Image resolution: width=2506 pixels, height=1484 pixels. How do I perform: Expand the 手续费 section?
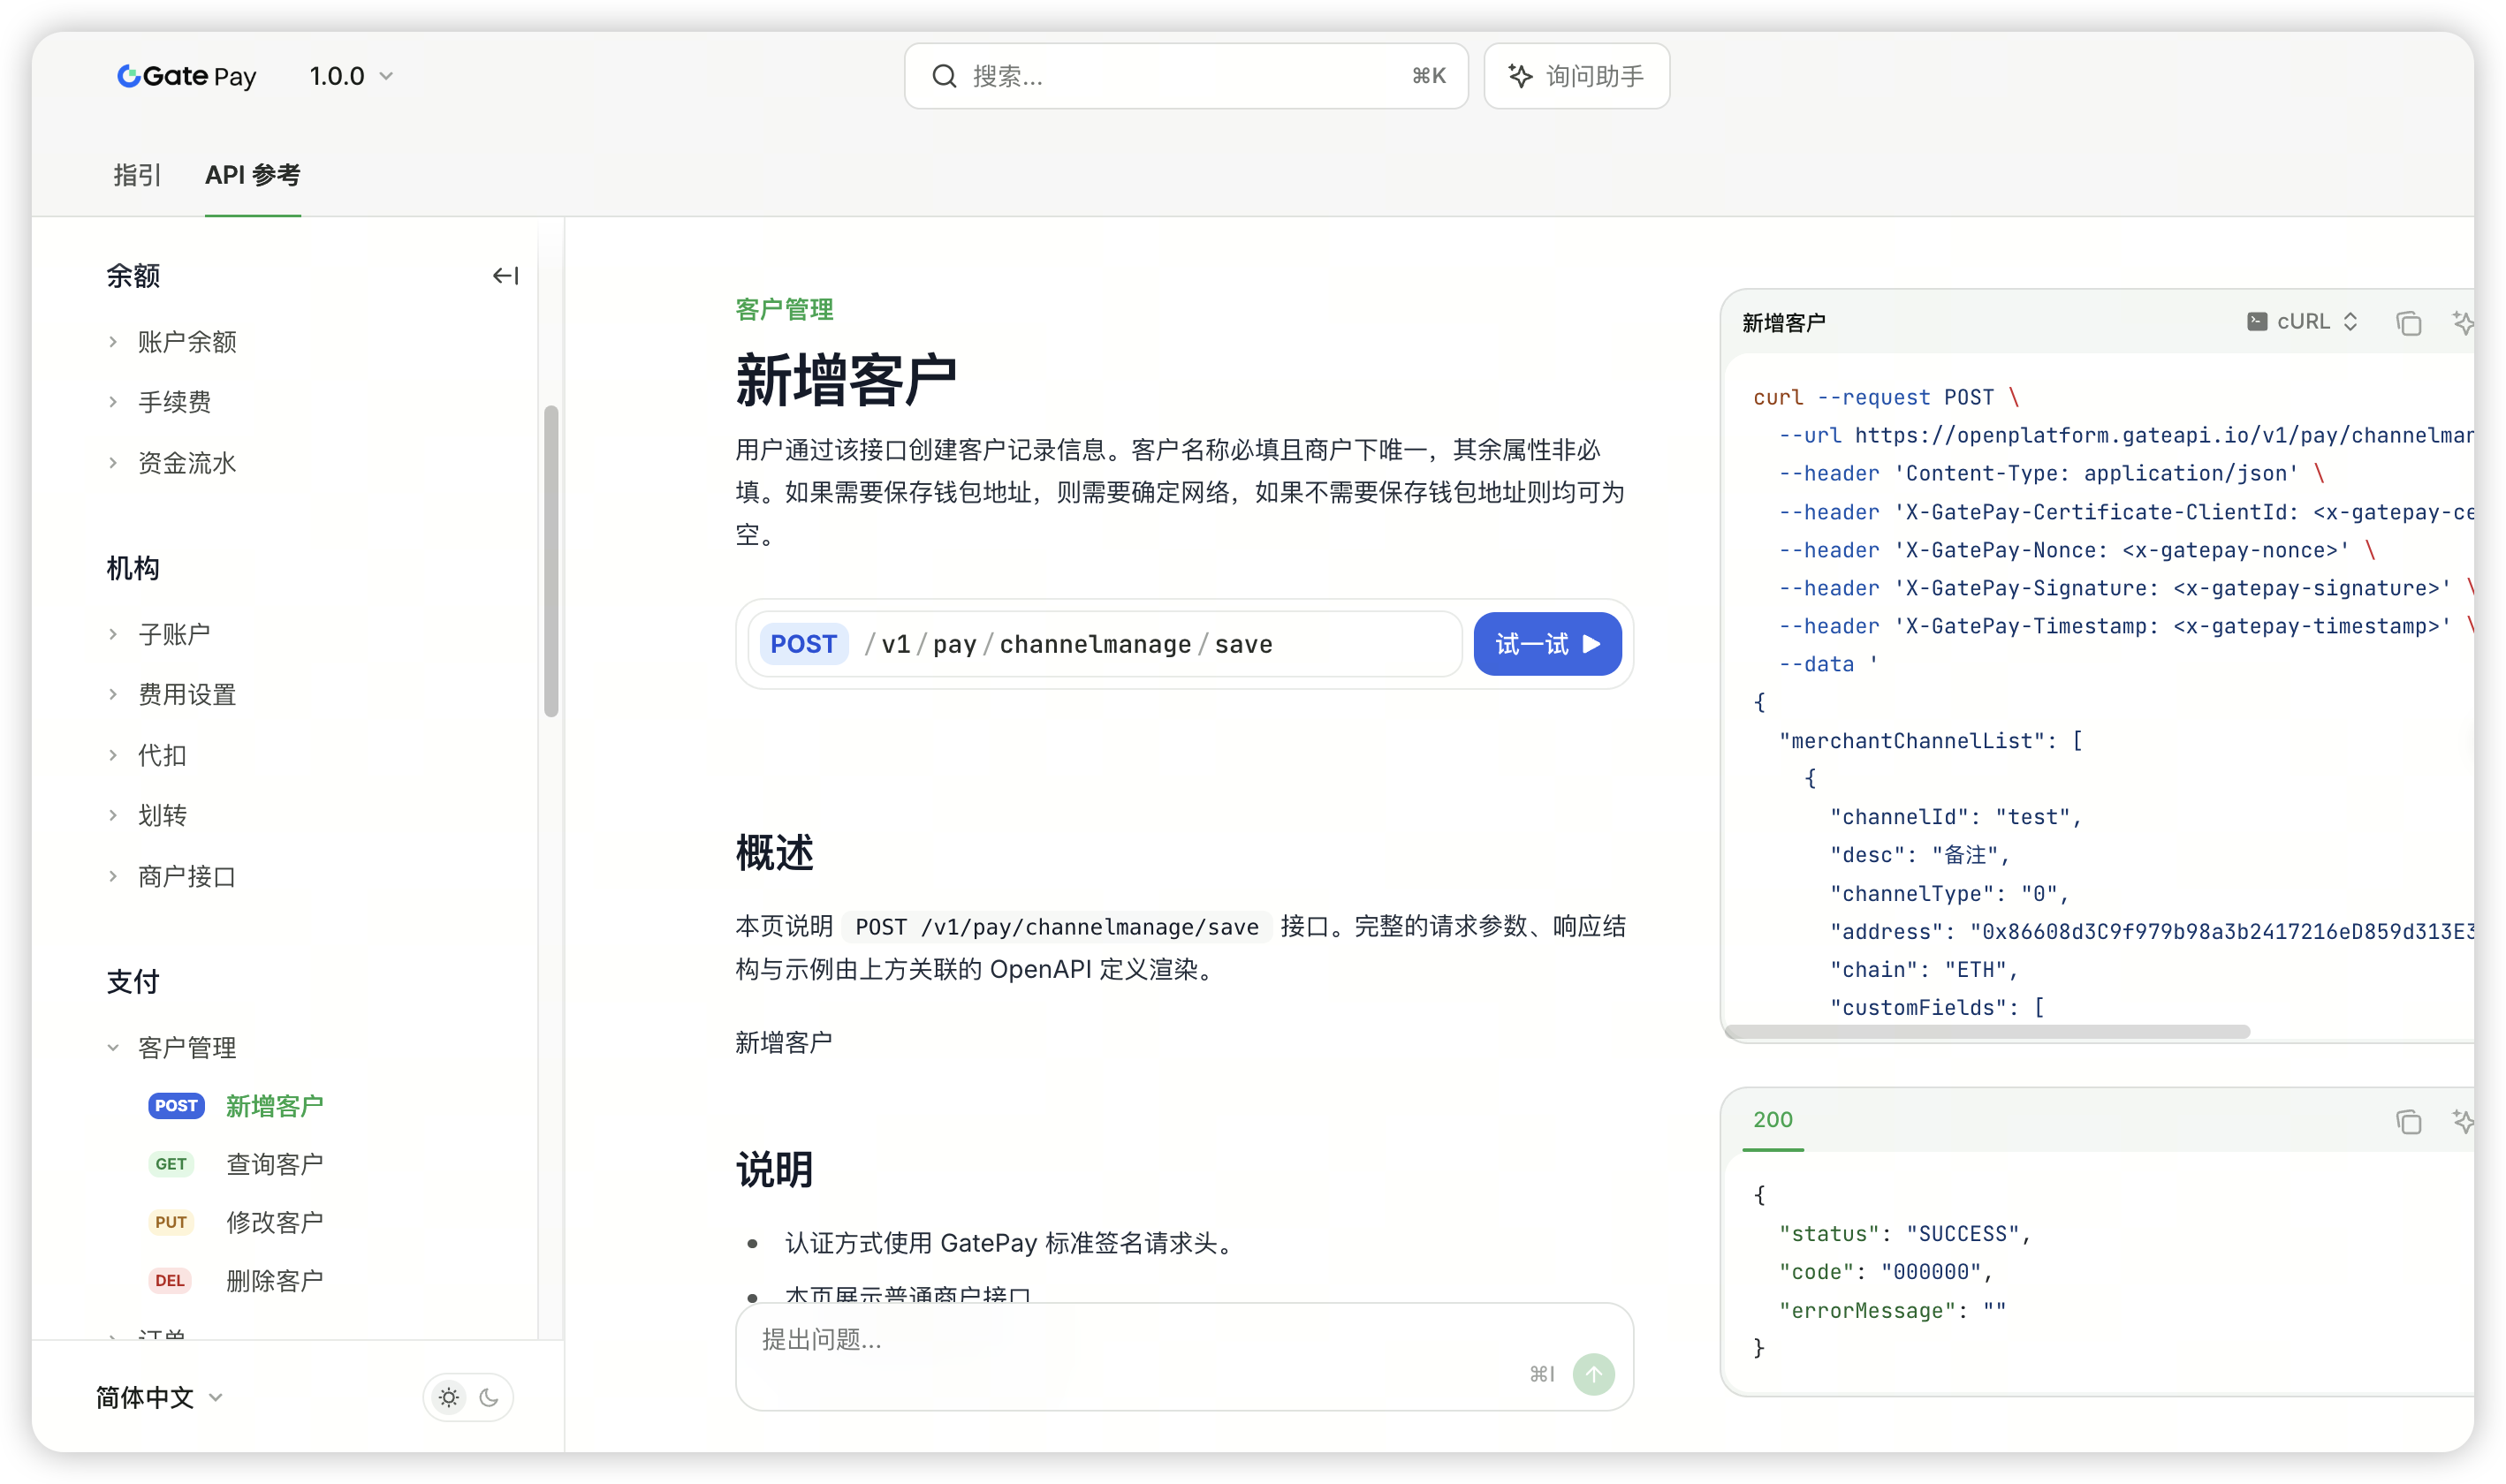(x=174, y=402)
